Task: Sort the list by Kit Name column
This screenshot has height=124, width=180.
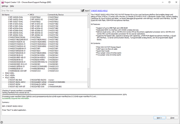Action: [x=15, y=14]
